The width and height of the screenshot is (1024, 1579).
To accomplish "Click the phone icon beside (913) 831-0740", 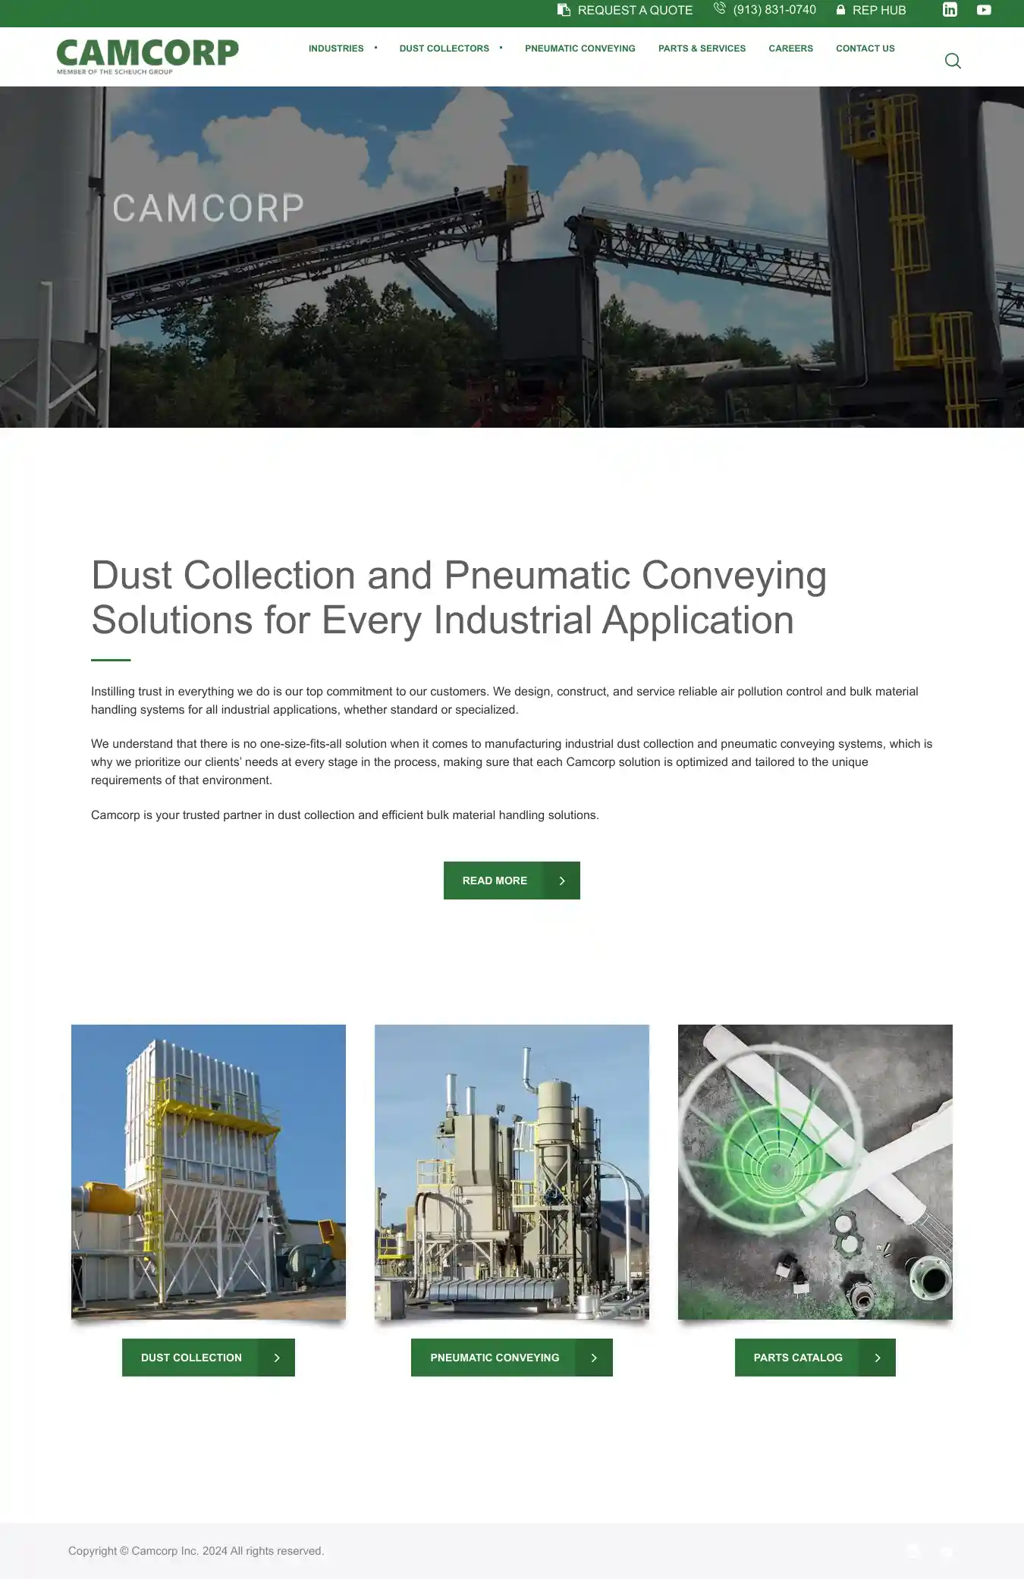I will coord(719,8).
